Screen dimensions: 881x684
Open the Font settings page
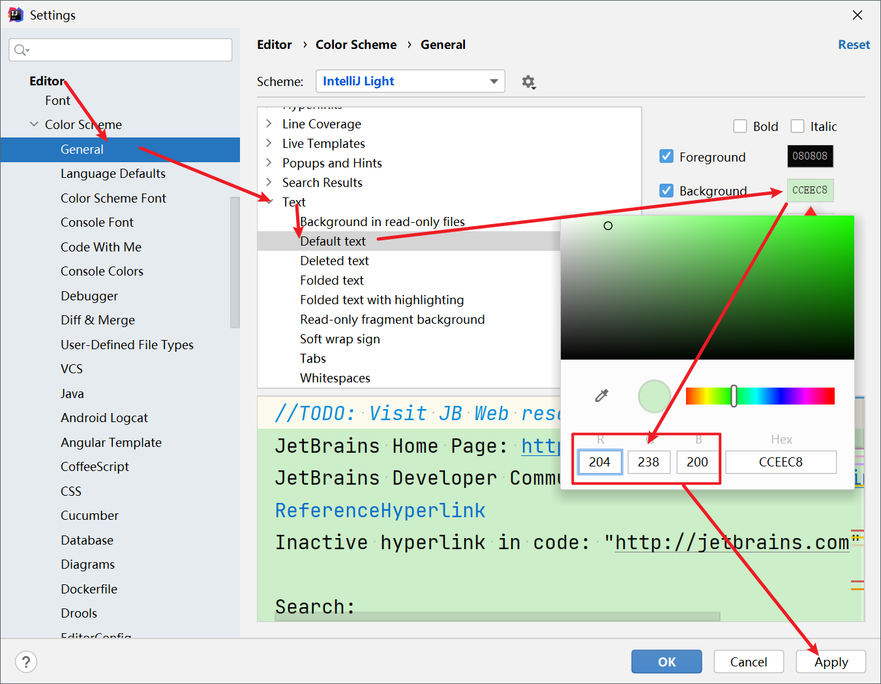tap(57, 100)
